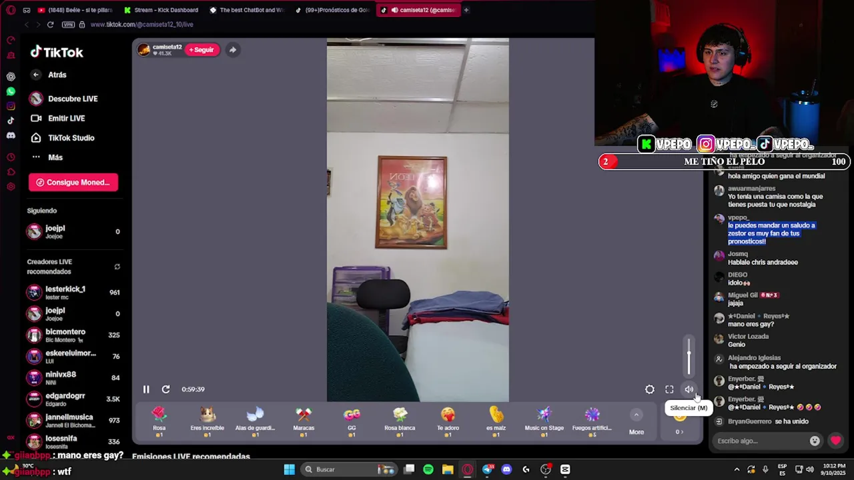This screenshot has width=854, height=480.
Task: Open emoji picker in chat box
Action: pyautogui.click(x=815, y=441)
